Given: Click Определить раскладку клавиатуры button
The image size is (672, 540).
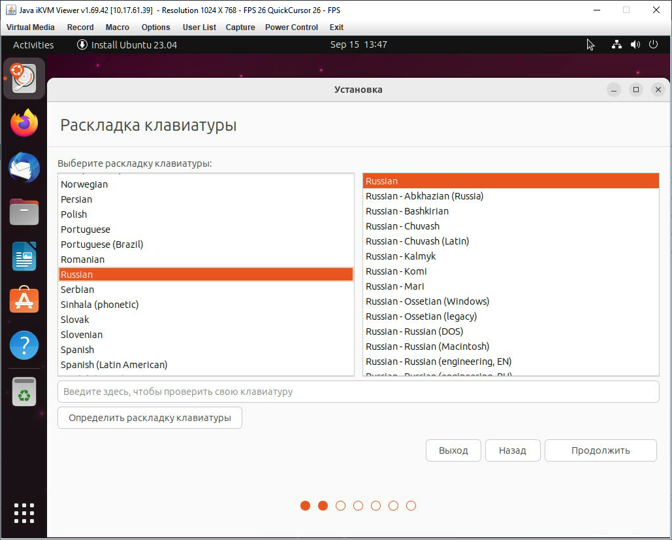Looking at the screenshot, I should pos(150,418).
